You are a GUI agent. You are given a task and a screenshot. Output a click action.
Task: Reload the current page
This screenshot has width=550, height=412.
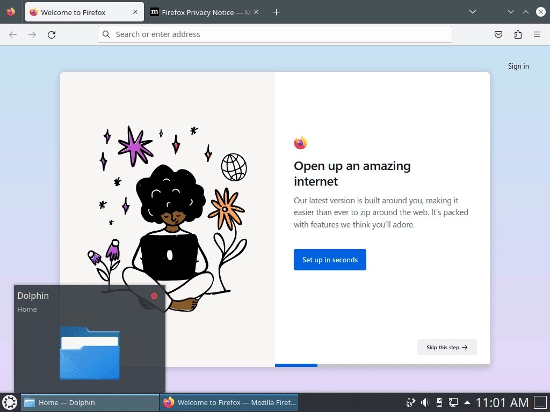[x=52, y=34]
